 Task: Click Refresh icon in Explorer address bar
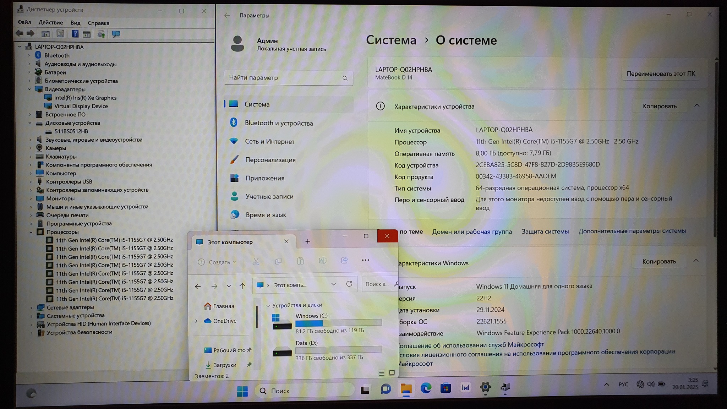click(349, 284)
